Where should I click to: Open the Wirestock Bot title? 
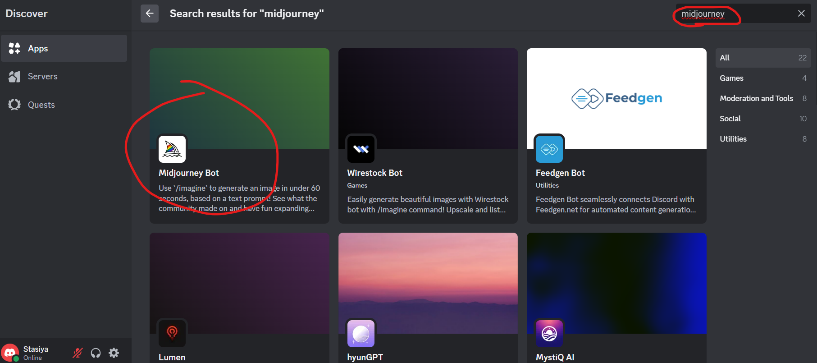375,173
